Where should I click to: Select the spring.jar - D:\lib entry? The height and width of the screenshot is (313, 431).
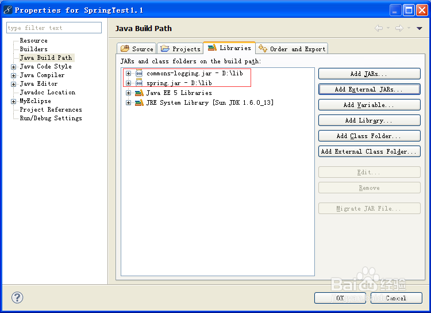tap(179, 83)
